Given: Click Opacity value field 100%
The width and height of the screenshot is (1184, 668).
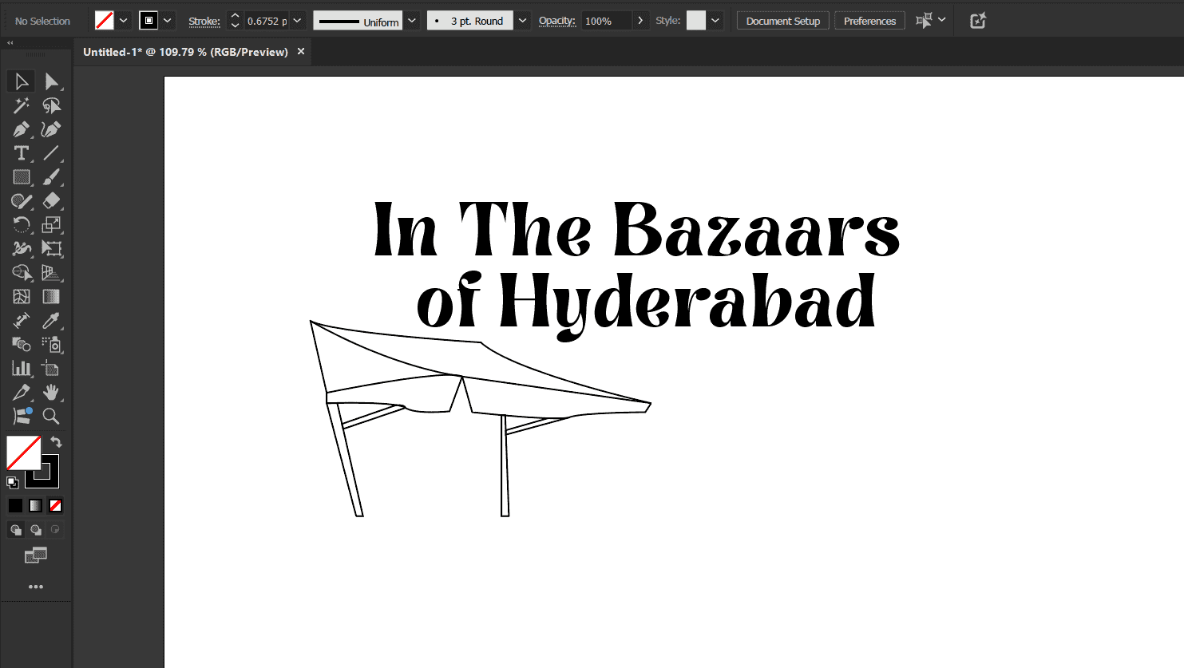Looking at the screenshot, I should [606, 21].
